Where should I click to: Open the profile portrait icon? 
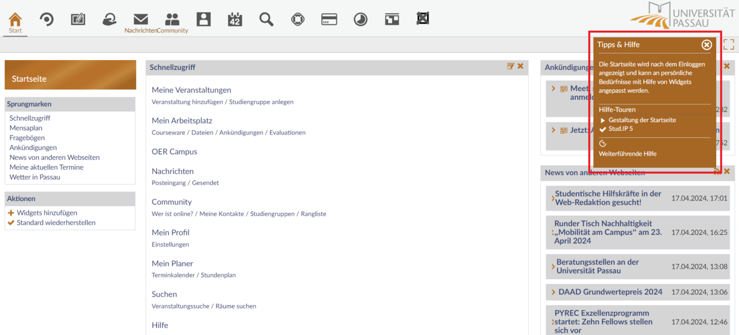[203, 19]
